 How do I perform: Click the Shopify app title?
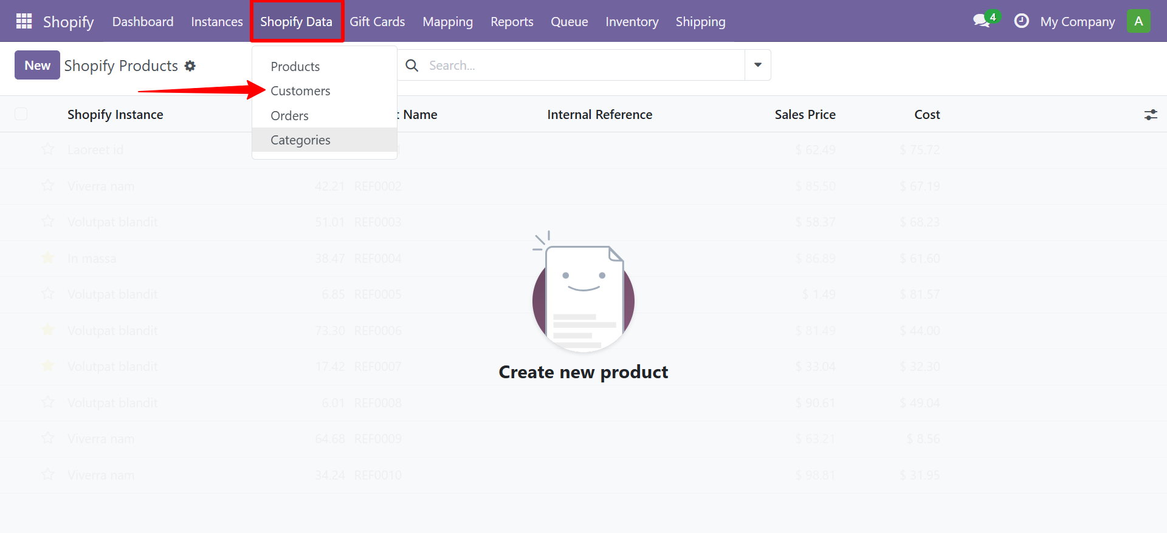pyautogui.click(x=68, y=22)
